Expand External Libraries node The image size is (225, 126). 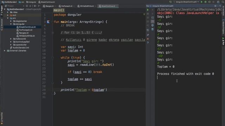[5, 51]
